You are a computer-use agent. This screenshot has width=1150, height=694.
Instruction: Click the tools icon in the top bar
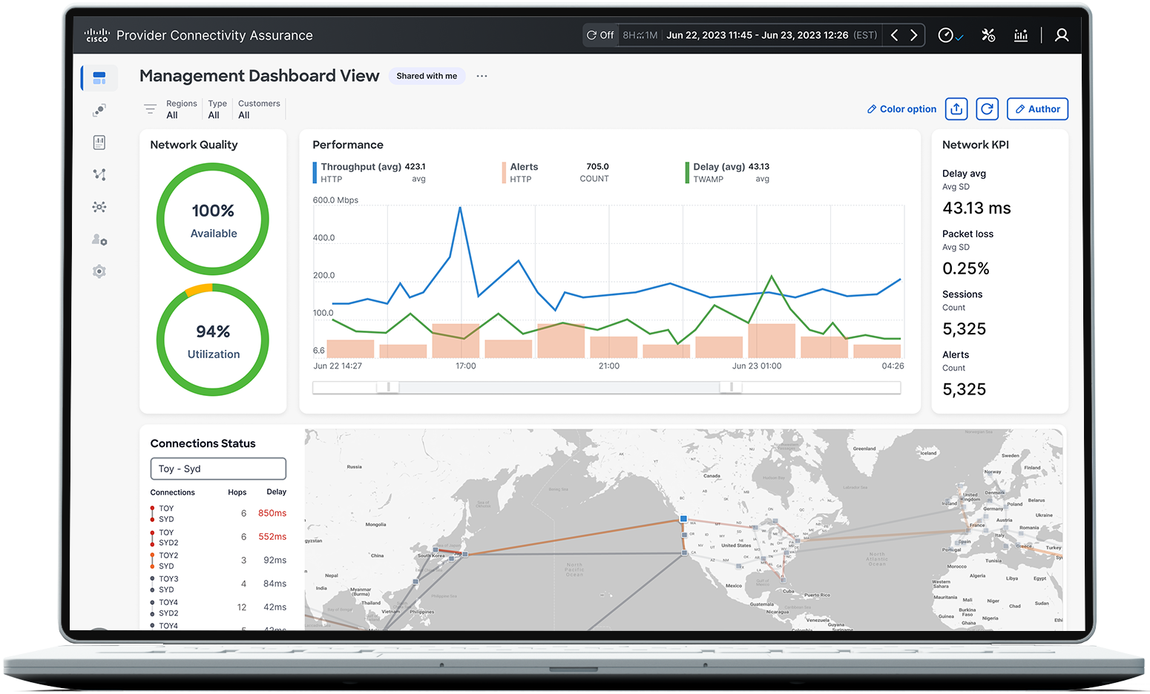click(x=988, y=35)
